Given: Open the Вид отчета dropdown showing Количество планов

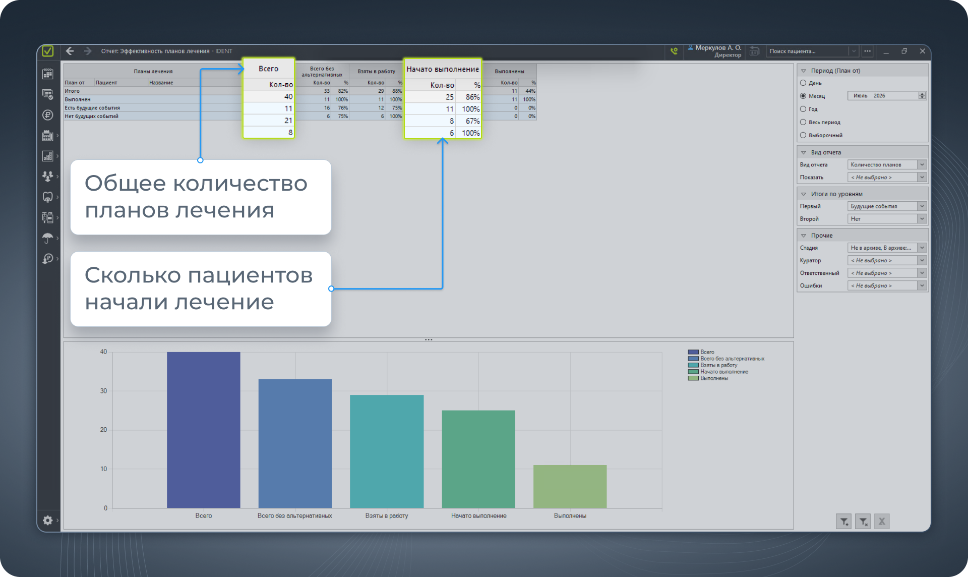Looking at the screenshot, I should tap(887, 165).
